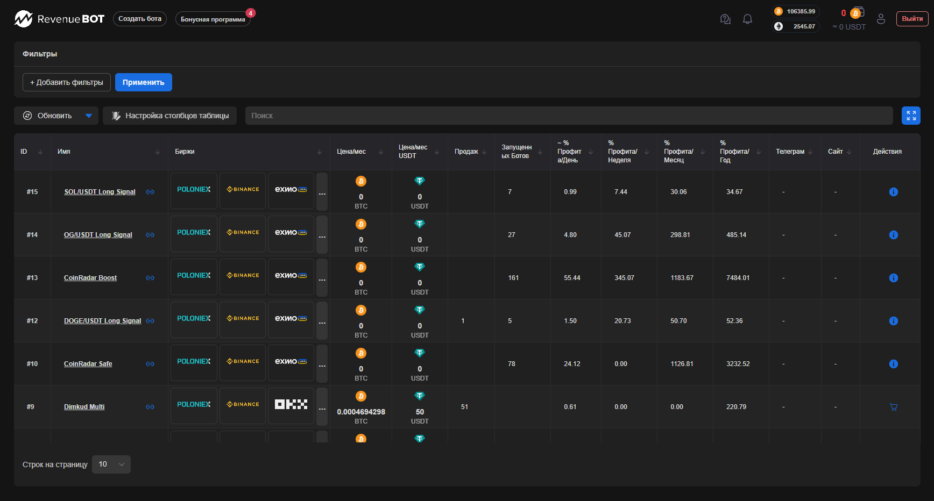934x501 pixels.
Task: Click Применить button
Action: point(144,82)
